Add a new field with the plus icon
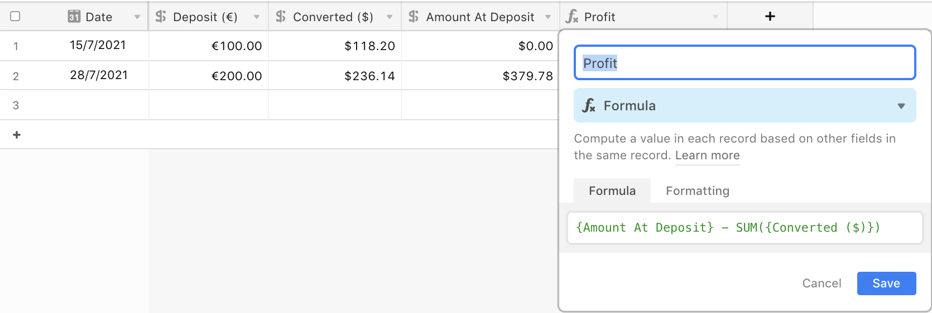This screenshot has width=932, height=313. pyautogui.click(x=770, y=16)
